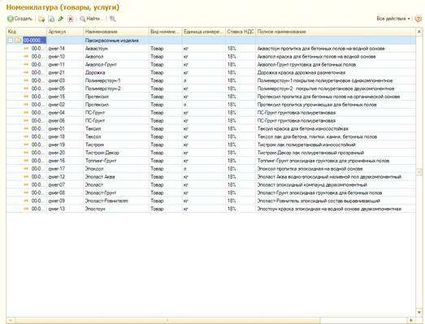Collapse the Лакокрасочные изделия group tree node
Screen dimensions: 425x324
click(11, 41)
